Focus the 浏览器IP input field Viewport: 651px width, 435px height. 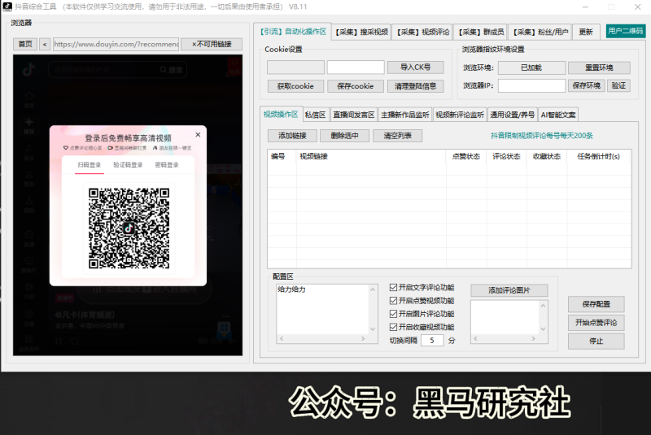coord(531,85)
